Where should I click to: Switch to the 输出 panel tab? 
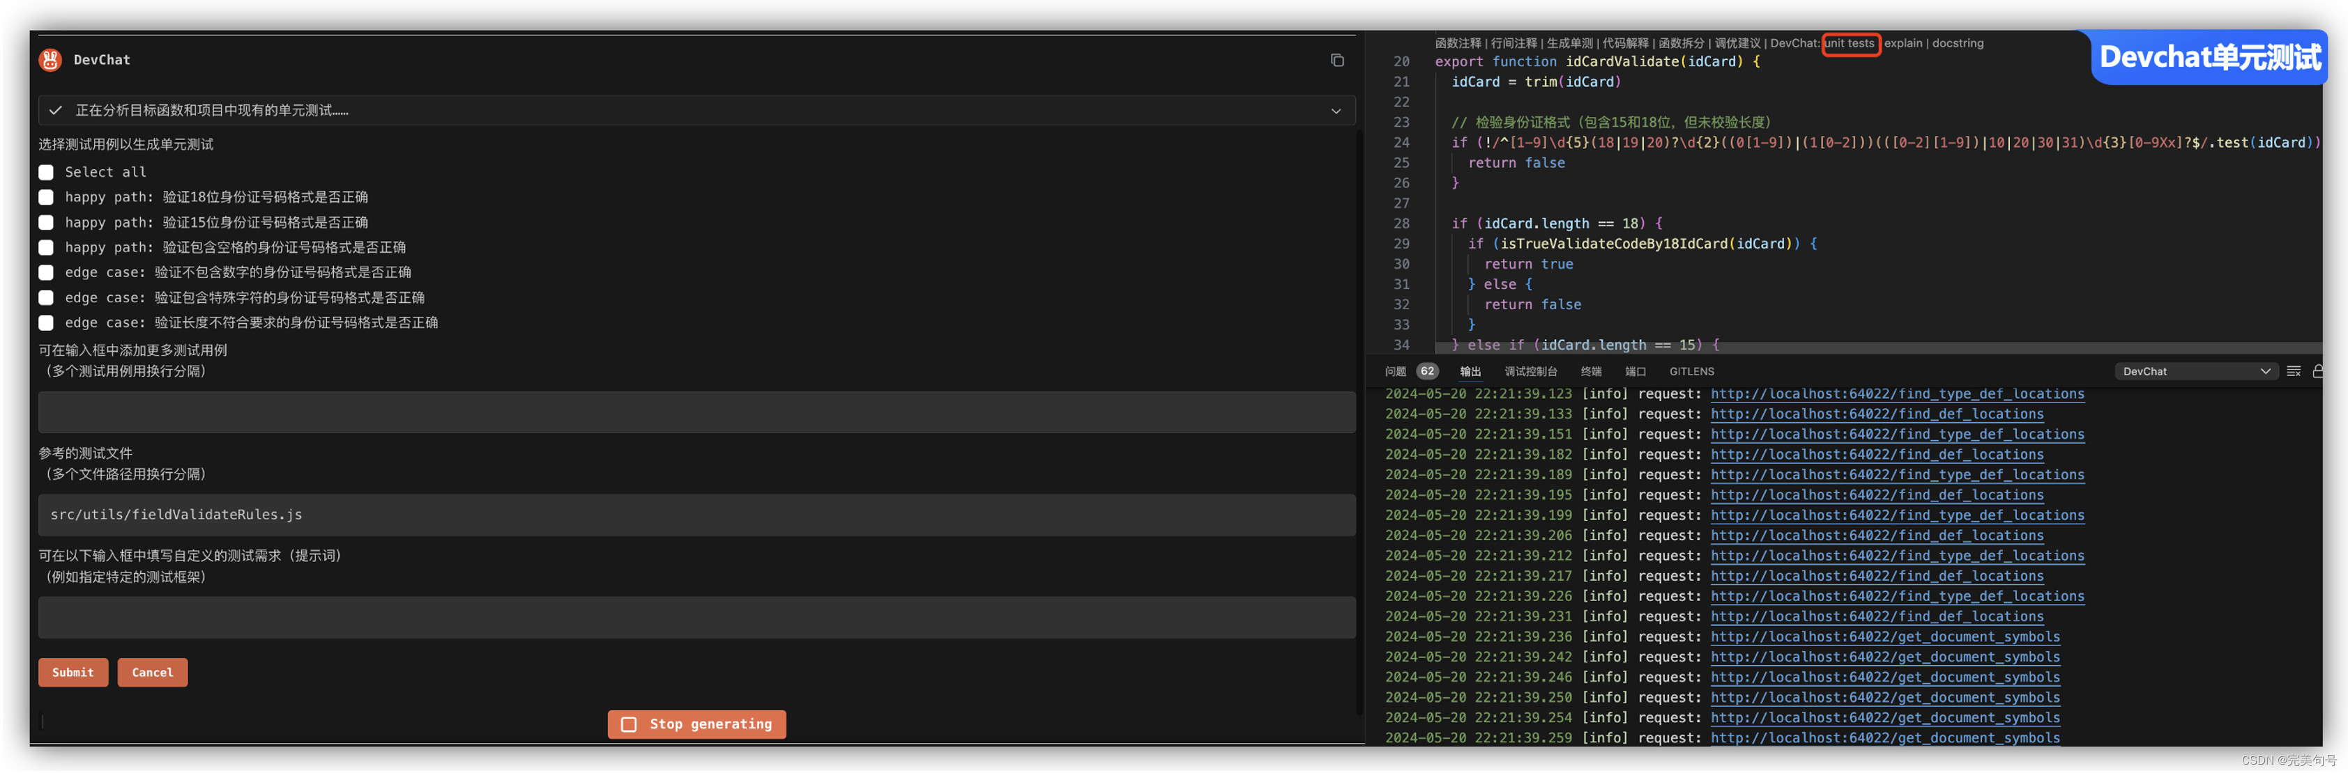point(1470,371)
